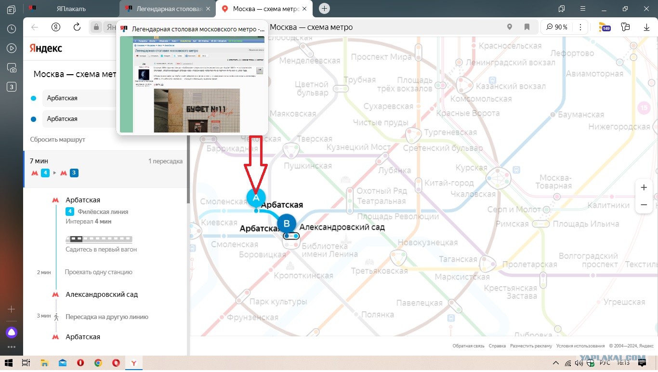658x372 pixels.
Task: Click Сбросить маршрут to reset route
Action: click(58, 139)
